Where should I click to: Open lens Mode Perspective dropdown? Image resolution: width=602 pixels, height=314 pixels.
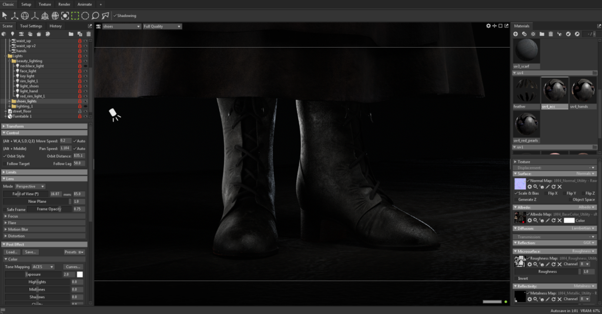tap(30, 186)
